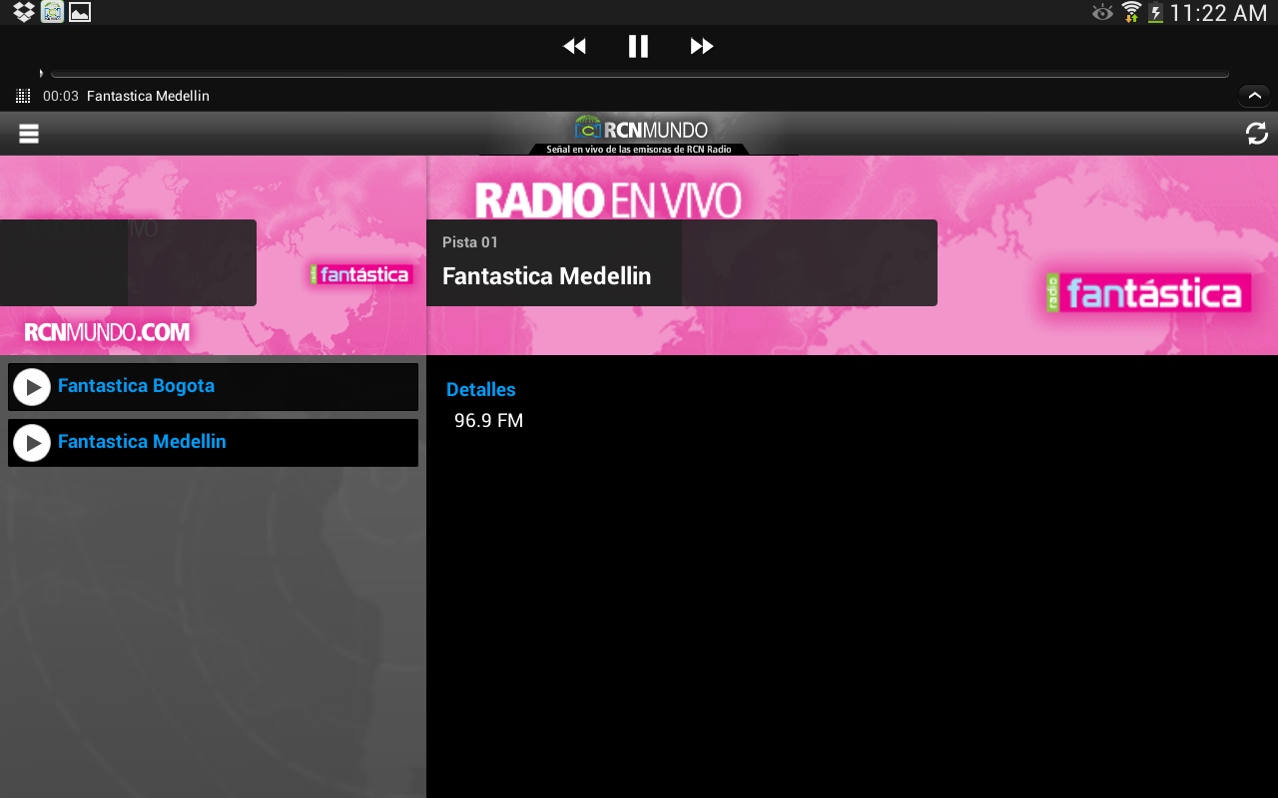The height and width of the screenshot is (798, 1278).
Task: Select the Fantastica Bogota station name
Action: point(136,386)
